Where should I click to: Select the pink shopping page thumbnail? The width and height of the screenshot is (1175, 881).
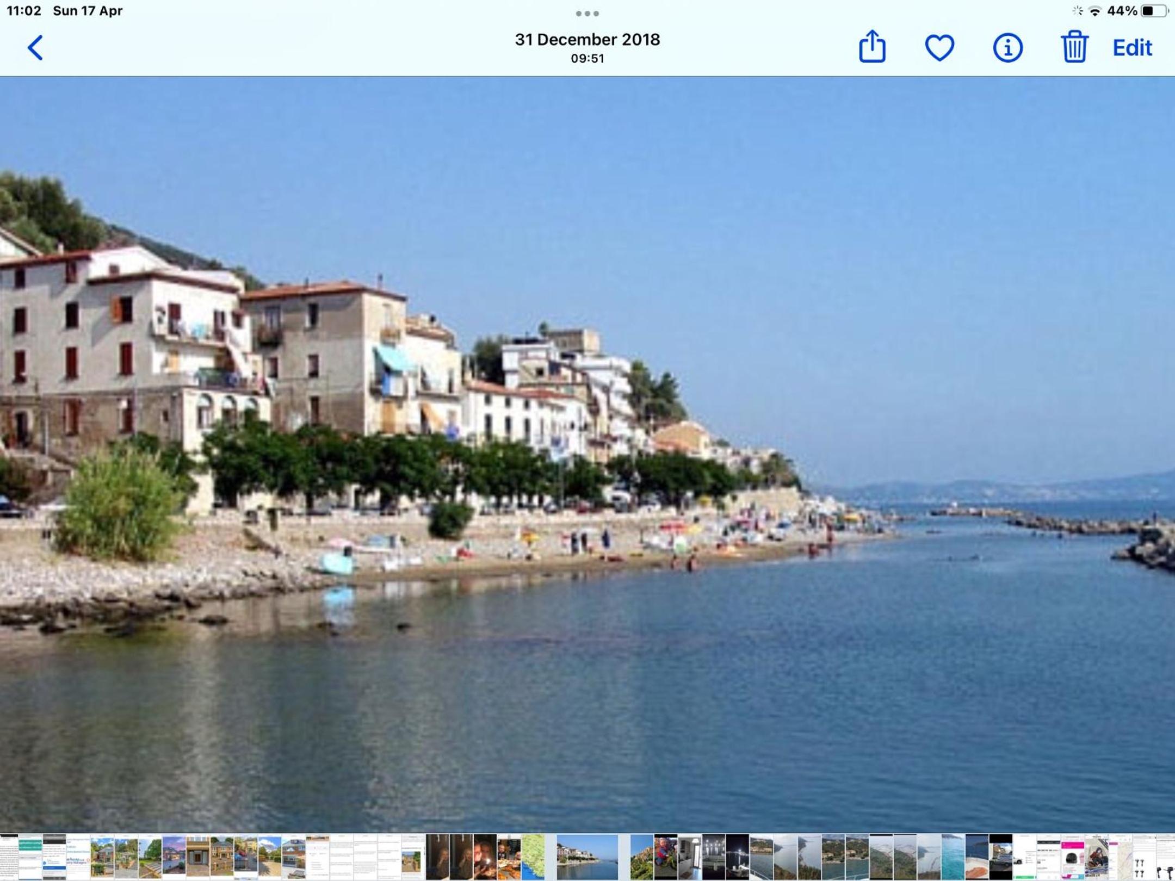tap(1073, 857)
